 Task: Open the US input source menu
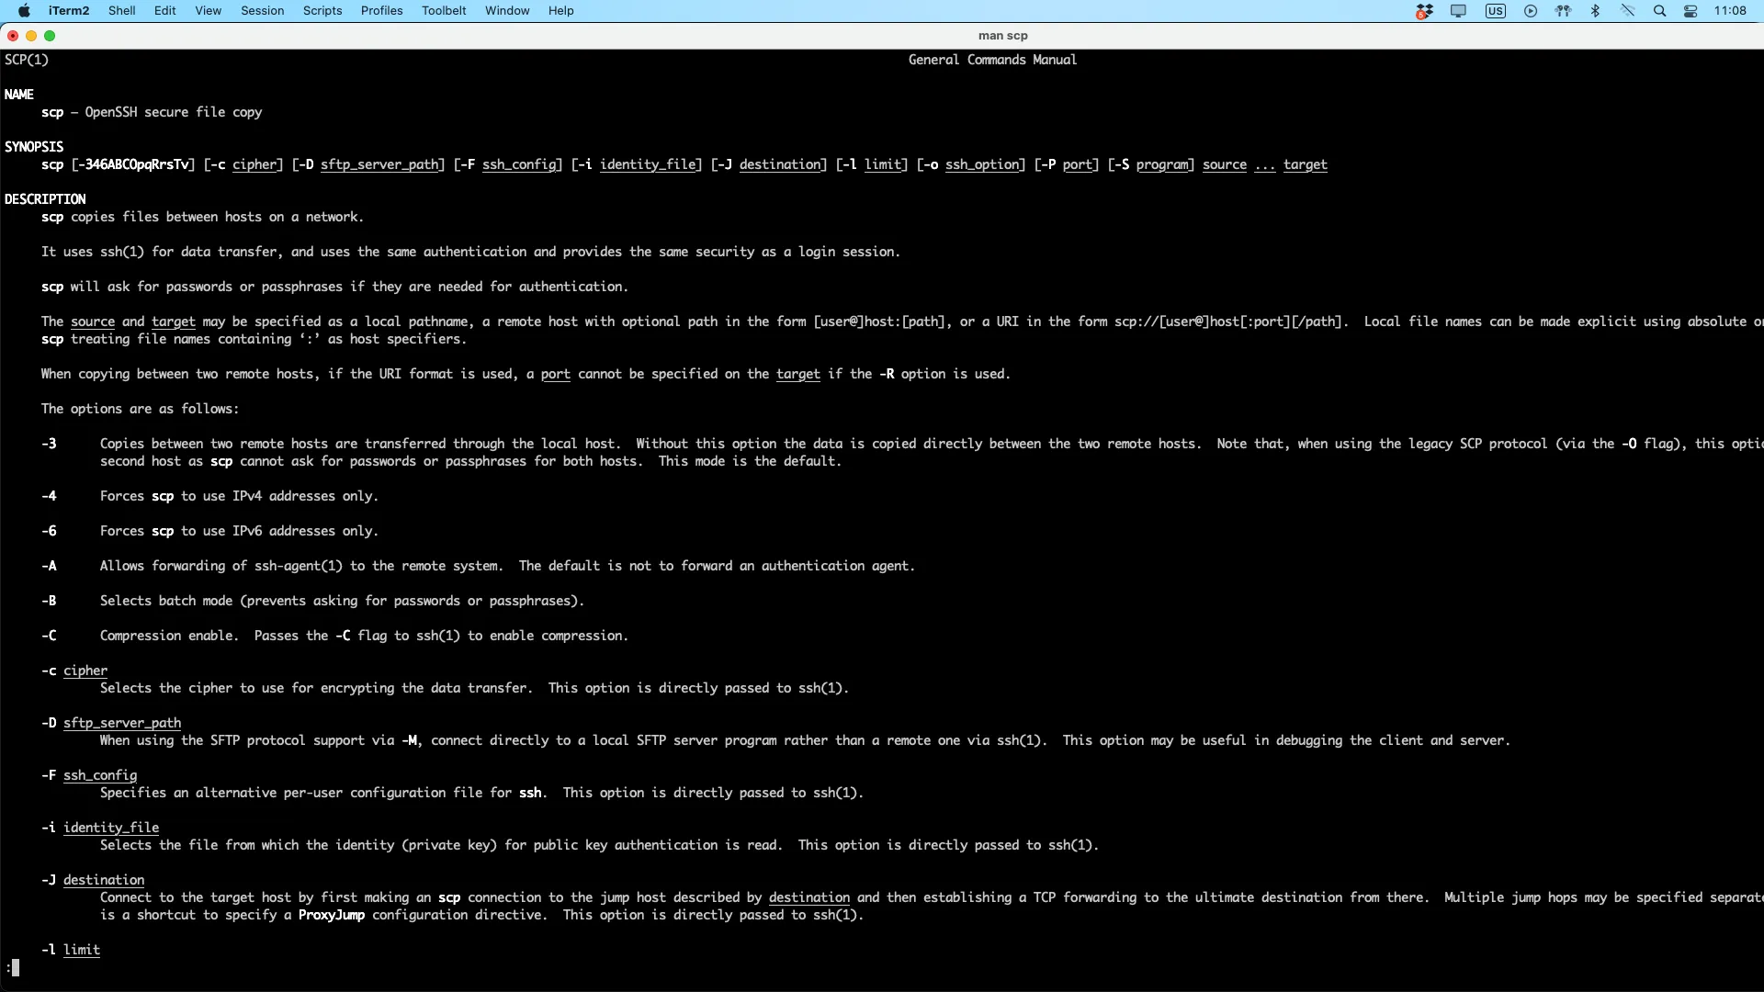pyautogui.click(x=1495, y=11)
